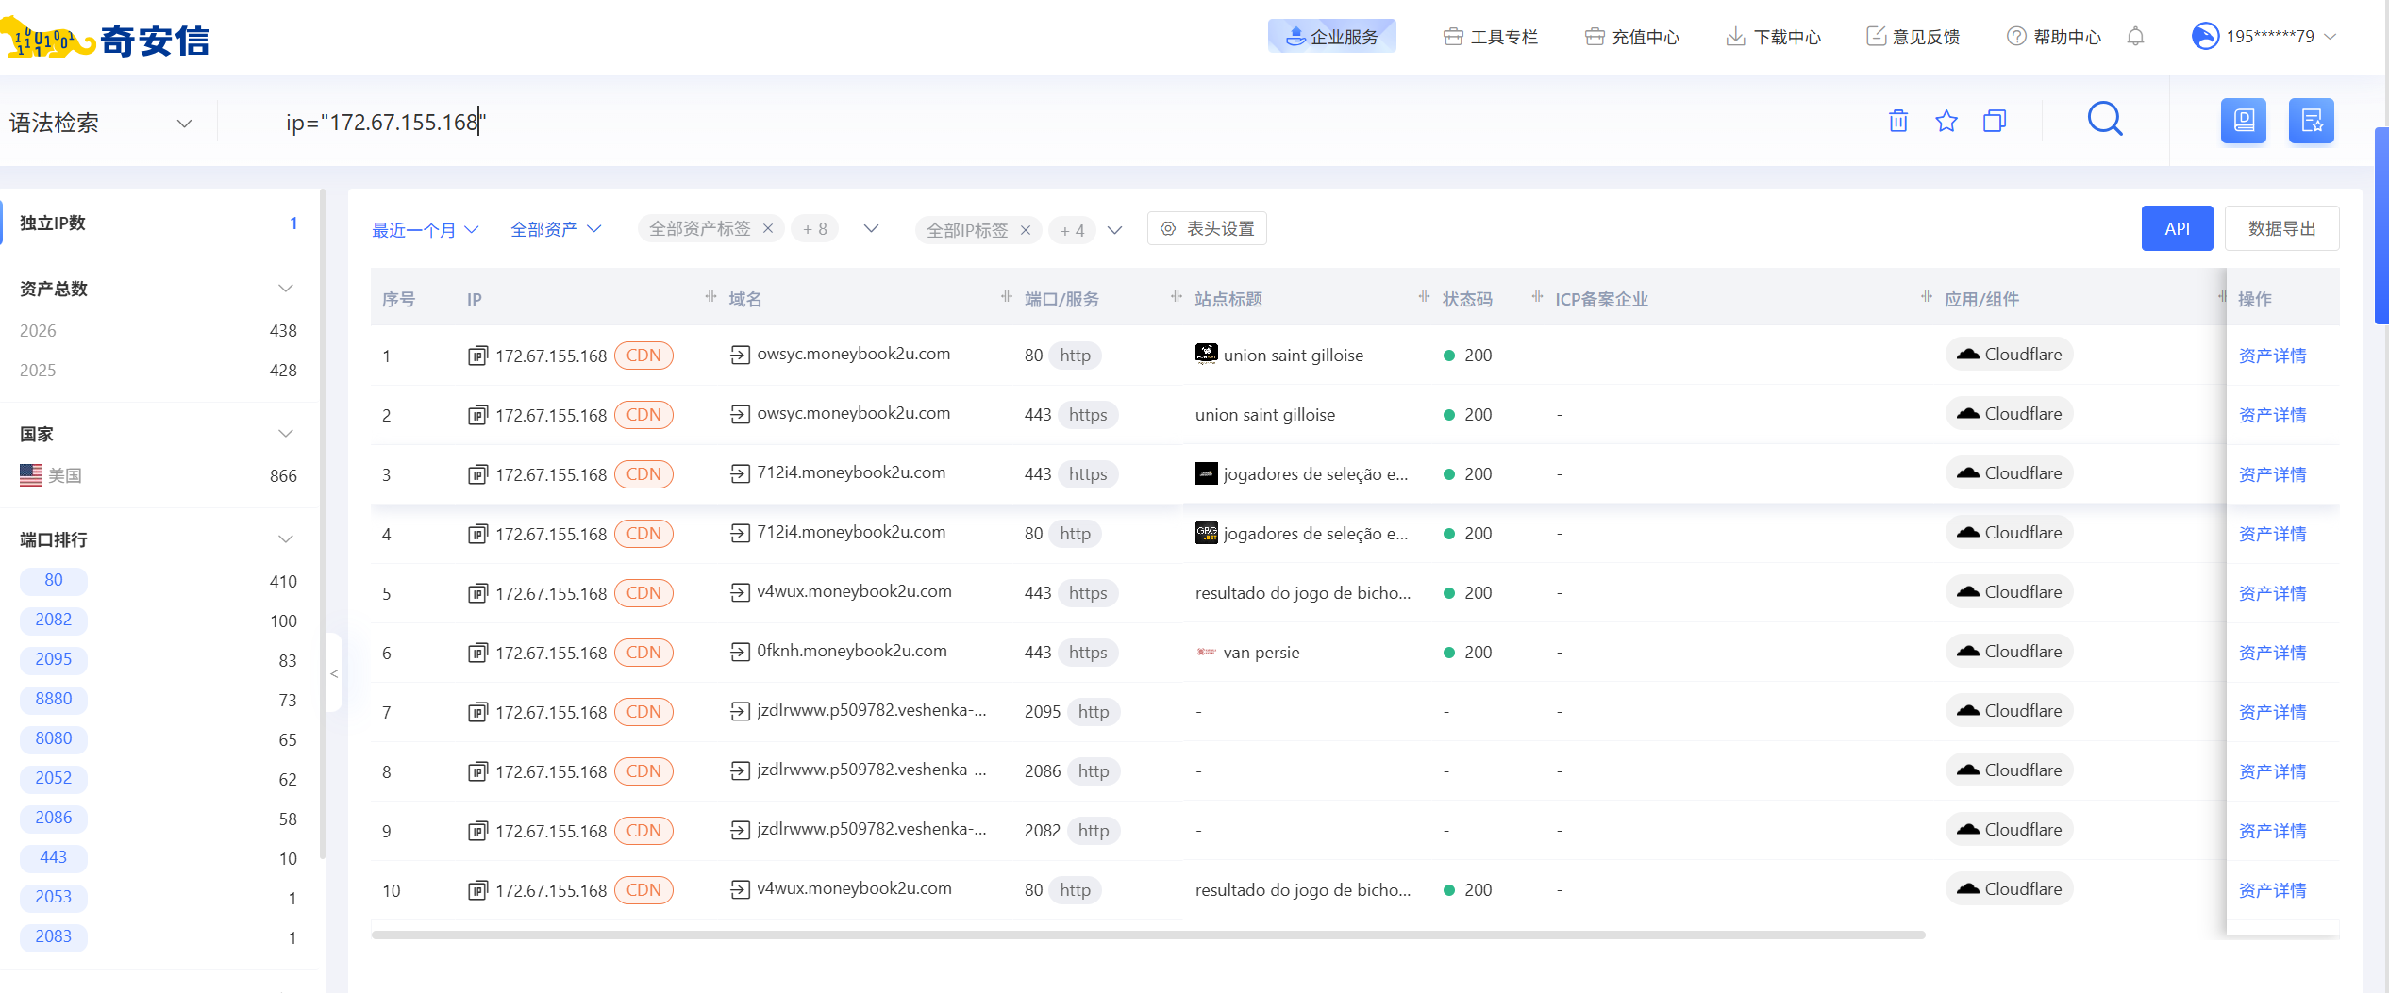Image resolution: width=2389 pixels, height=993 pixels.
Task: Click favicon beside jogadores title in row 3
Action: click(1206, 472)
